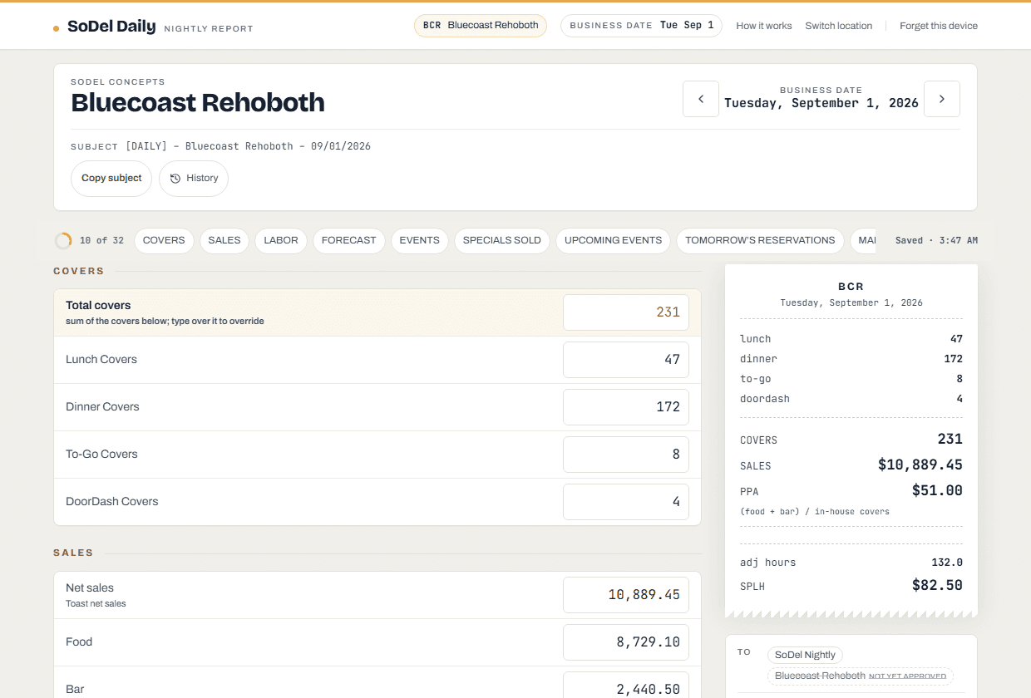This screenshot has height=698, width=1031.
Task: Click the SoDel Nightly recipient chip
Action: point(805,655)
